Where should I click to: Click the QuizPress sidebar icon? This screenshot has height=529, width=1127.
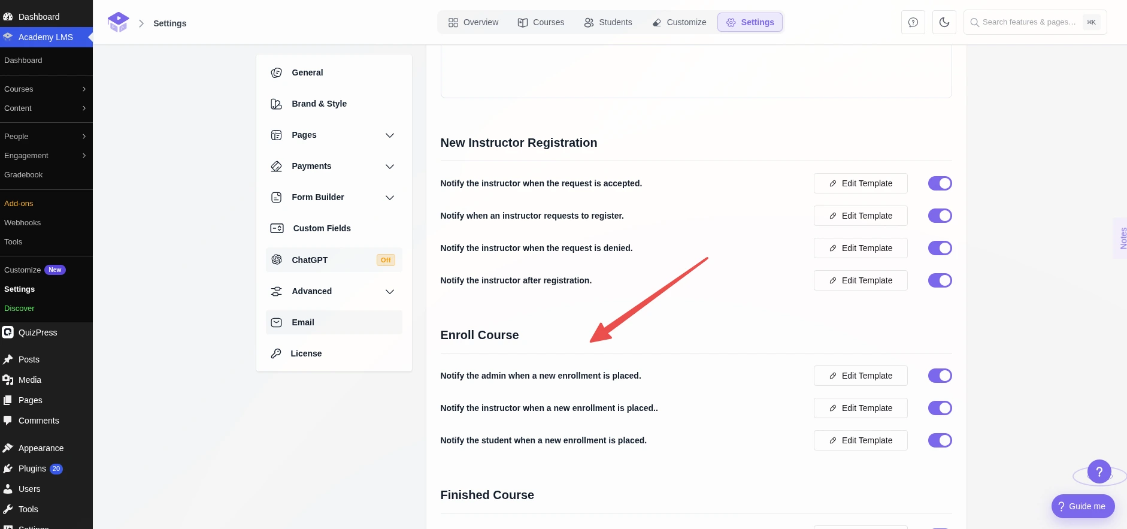(x=8, y=332)
